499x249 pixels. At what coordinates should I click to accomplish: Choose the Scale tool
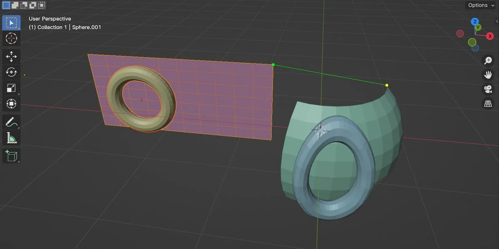[x=11, y=88]
